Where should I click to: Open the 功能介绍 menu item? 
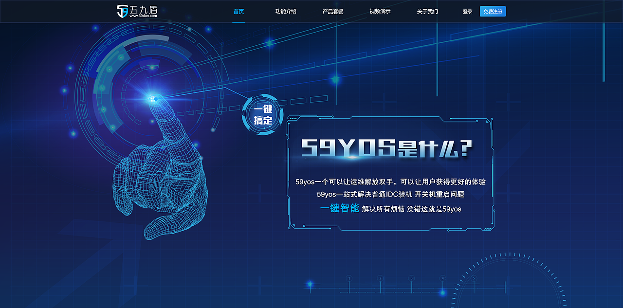pyautogui.click(x=286, y=11)
